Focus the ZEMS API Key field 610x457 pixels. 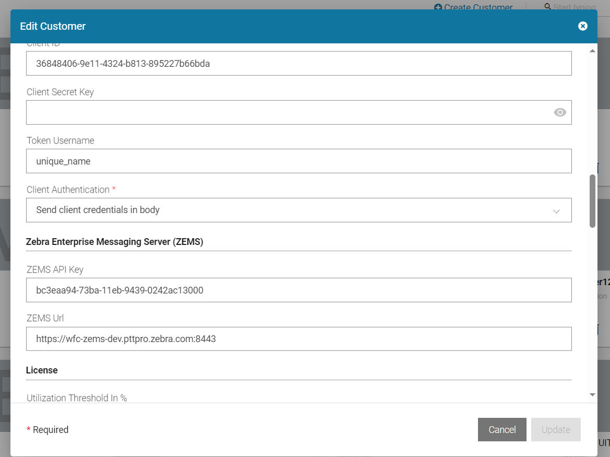coord(298,290)
